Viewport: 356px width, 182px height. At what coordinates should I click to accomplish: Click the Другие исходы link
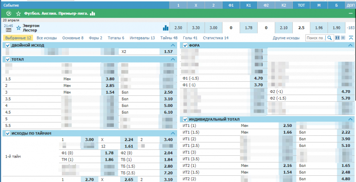(x=286, y=38)
